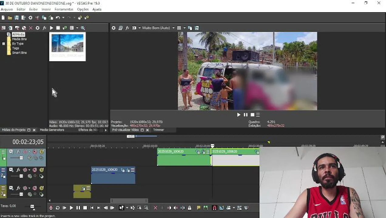Go to timeline start
Image resolution: width=386 pixels, height=218 pixels.
(x=92, y=208)
